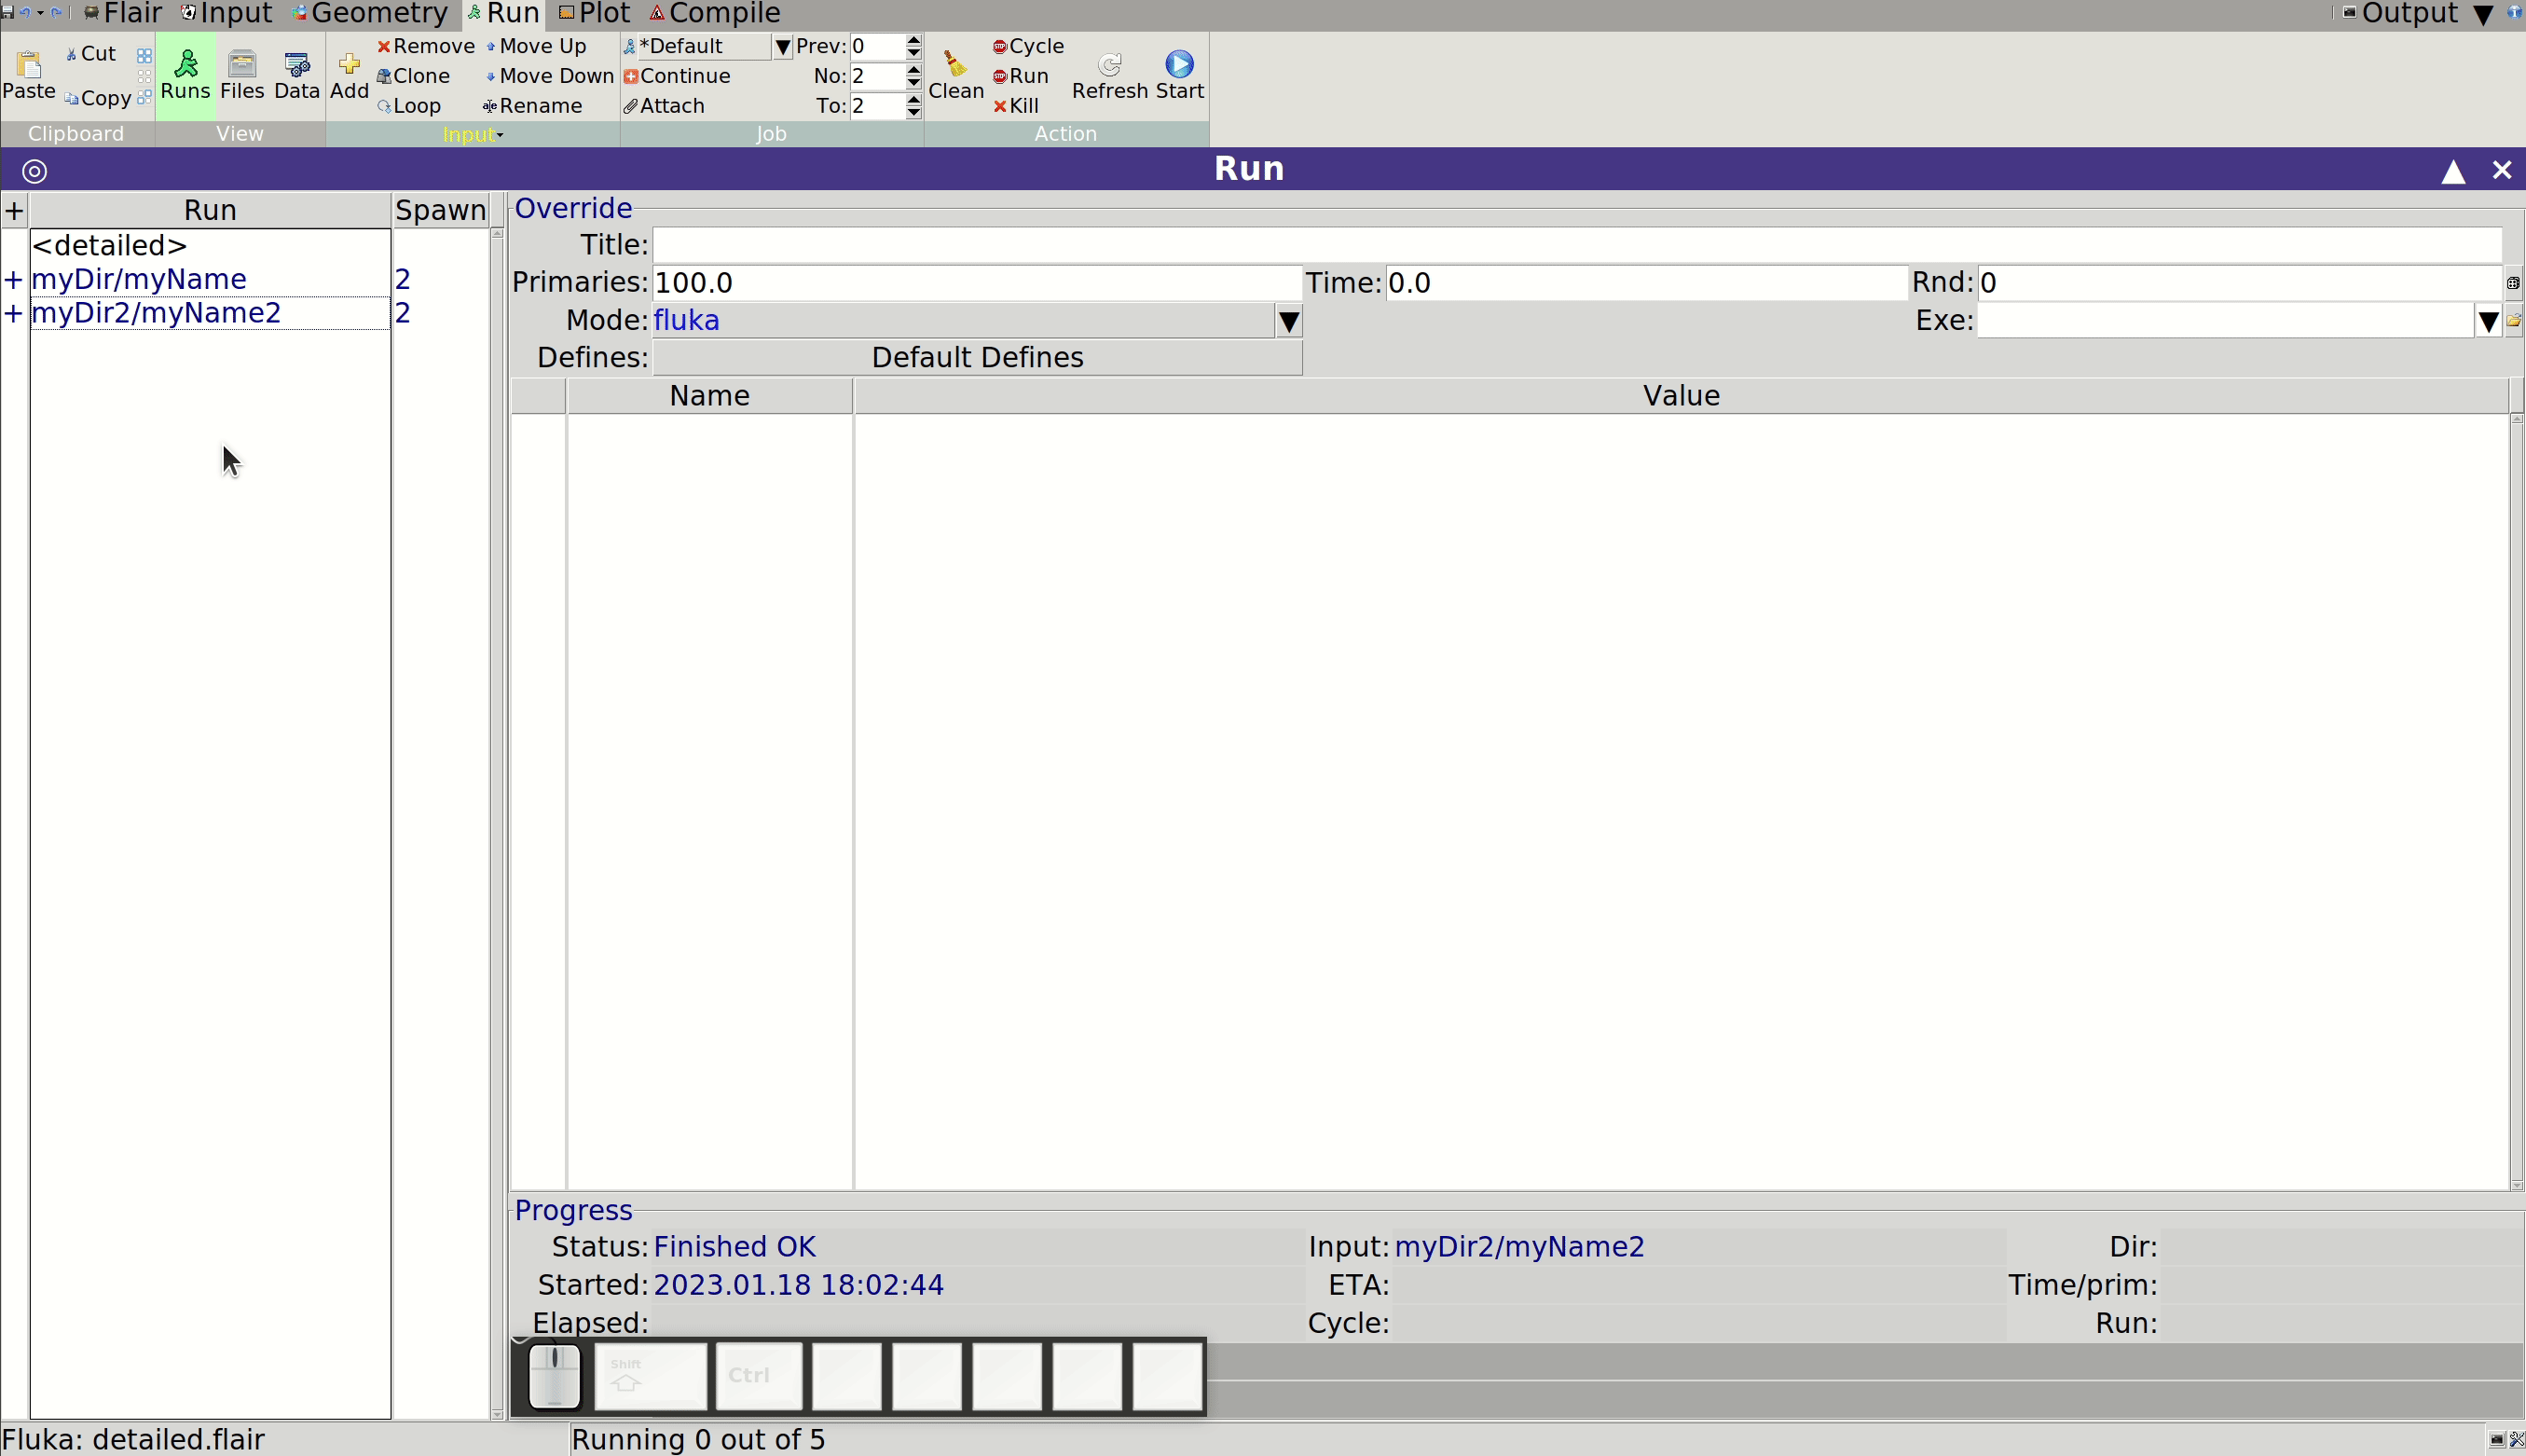Open the Exe dropdown arrow
2526x1456 pixels.
[x=2488, y=321]
